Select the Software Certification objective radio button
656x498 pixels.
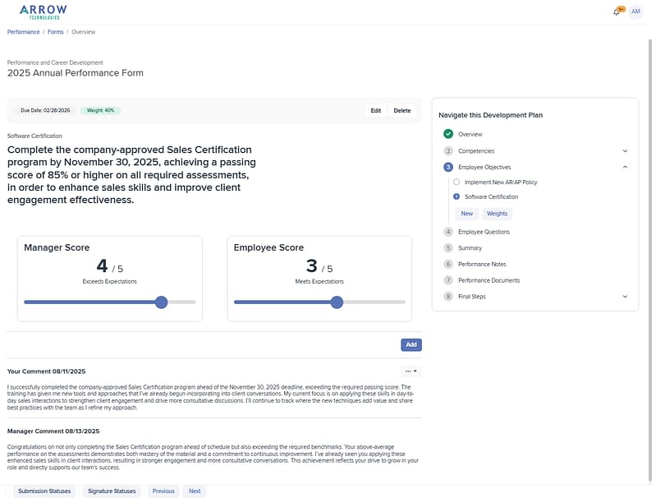[x=456, y=197]
